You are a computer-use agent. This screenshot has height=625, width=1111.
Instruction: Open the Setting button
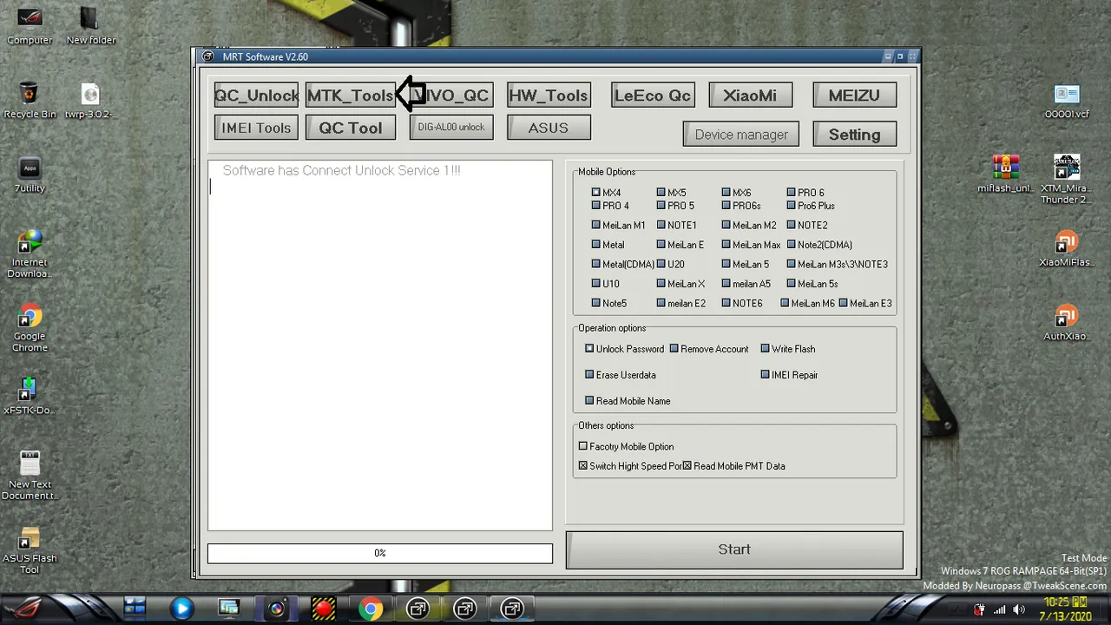click(854, 135)
